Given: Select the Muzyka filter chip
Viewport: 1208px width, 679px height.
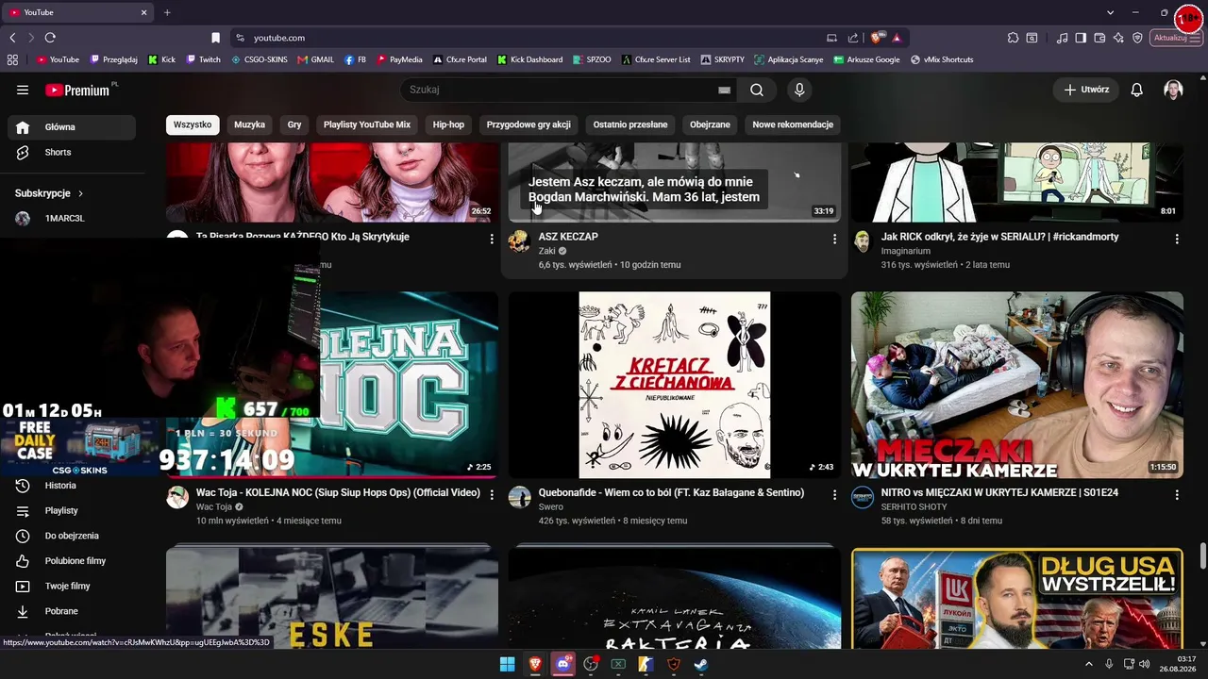Looking at the screenshot, I should pos(250,124).
